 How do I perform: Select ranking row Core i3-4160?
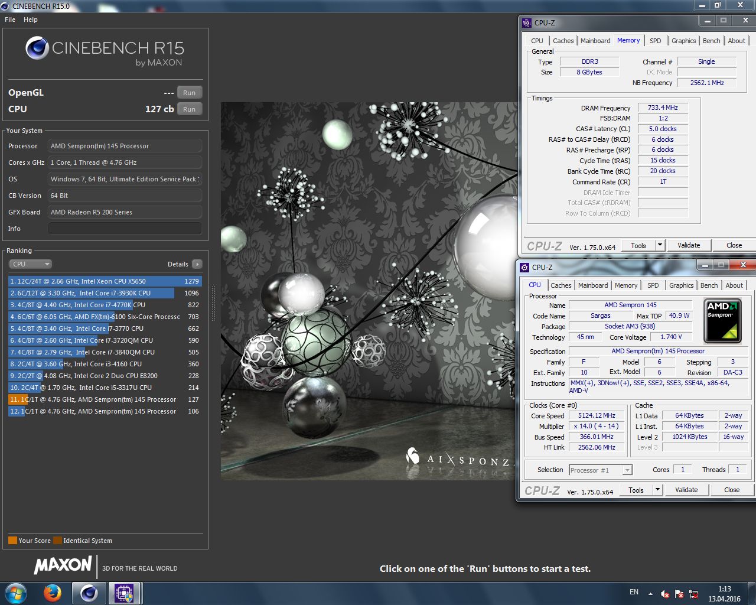(x=105, y=364)
